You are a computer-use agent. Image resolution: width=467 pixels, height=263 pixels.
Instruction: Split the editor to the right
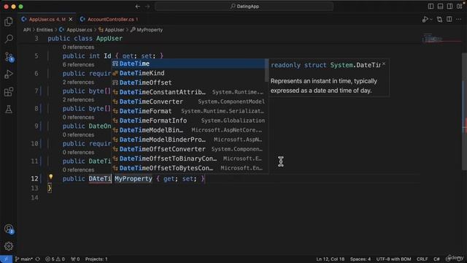pyautogui.click(x=449, y=20)
